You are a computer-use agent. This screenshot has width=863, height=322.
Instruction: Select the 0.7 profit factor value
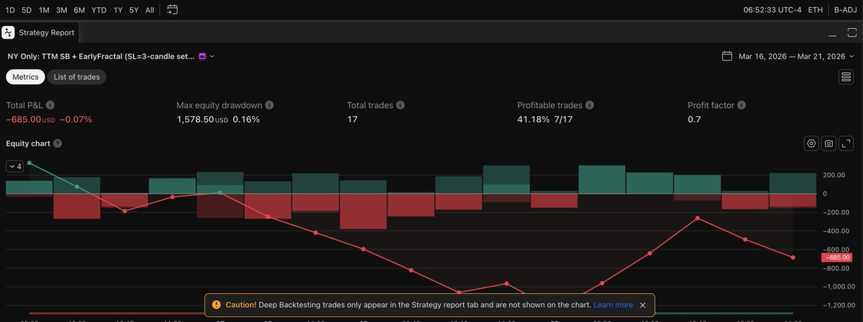coord(694,119)
